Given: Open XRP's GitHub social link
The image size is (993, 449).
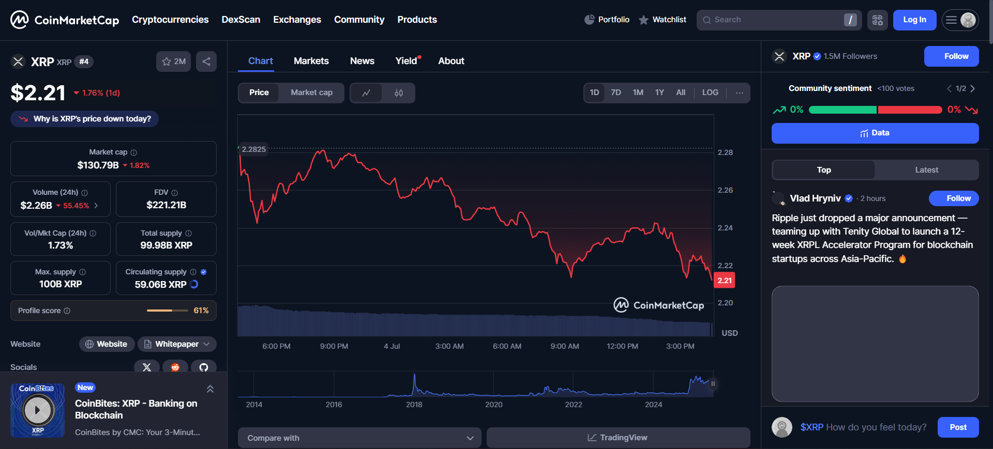Looking at the screenshot, I should point(204,367).
